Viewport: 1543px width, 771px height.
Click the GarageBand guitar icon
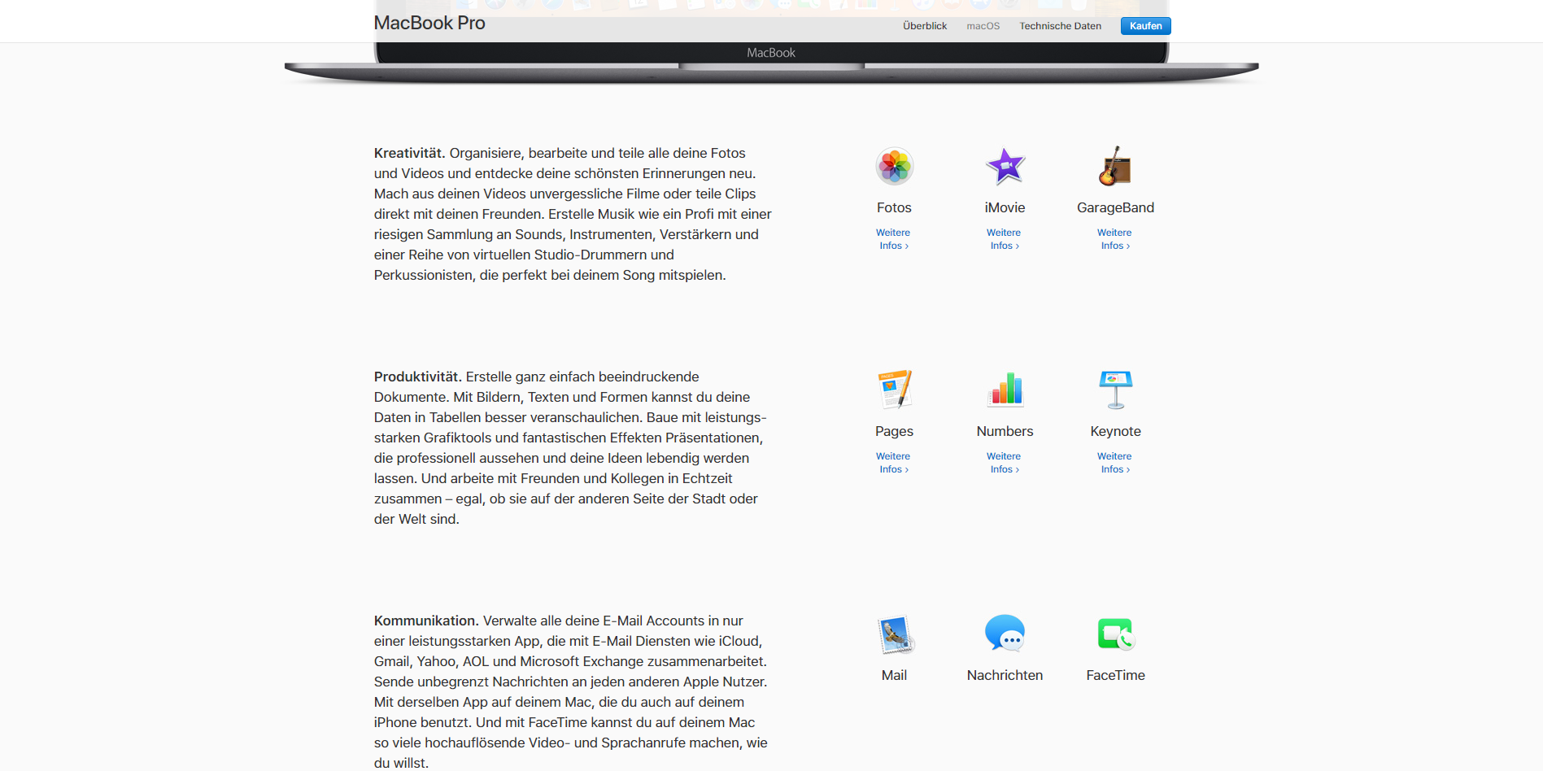coord(1115,167)
